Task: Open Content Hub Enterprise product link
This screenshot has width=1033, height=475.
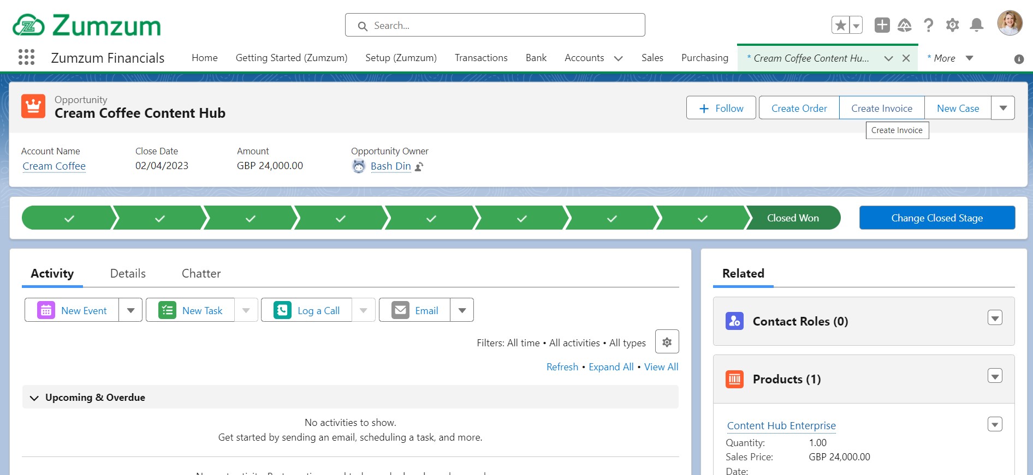Action: (781, 425)
